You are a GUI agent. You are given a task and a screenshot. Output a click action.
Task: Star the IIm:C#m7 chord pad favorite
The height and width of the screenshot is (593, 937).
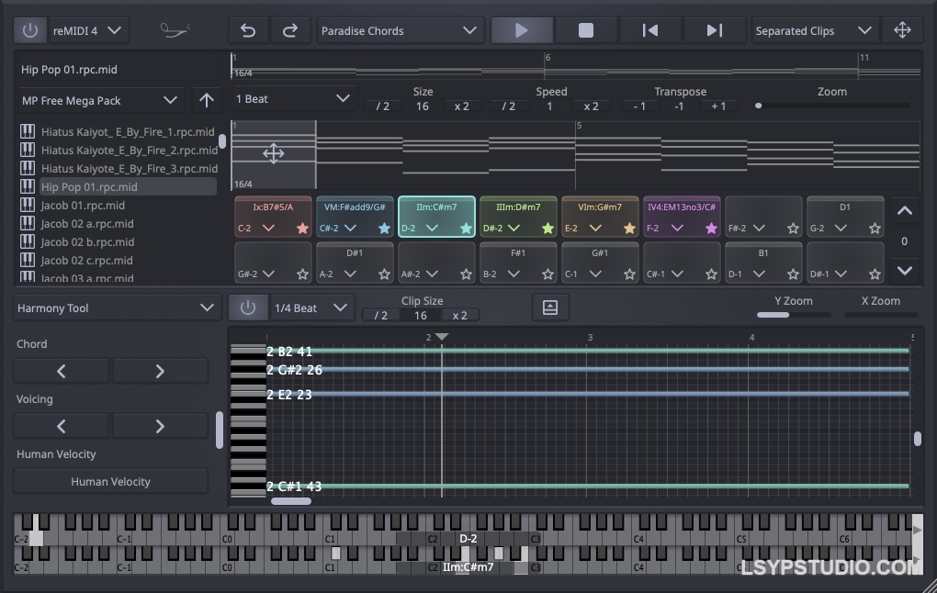pyautogui.click(x=464, y=228)
